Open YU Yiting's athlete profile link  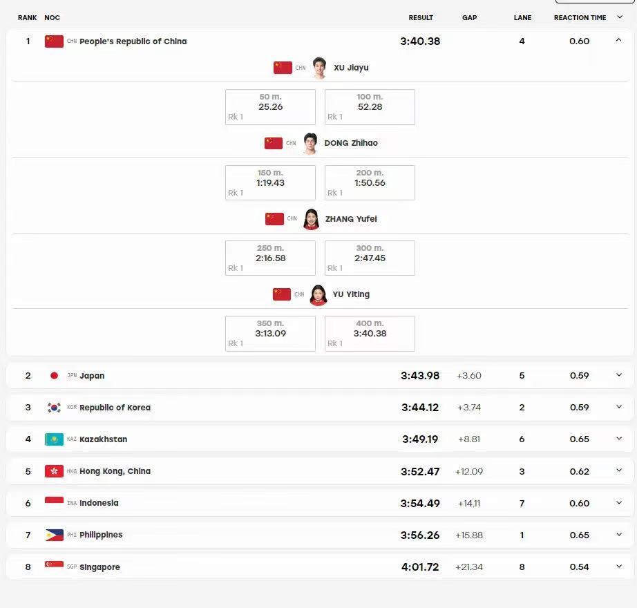[x=351, y=294]
